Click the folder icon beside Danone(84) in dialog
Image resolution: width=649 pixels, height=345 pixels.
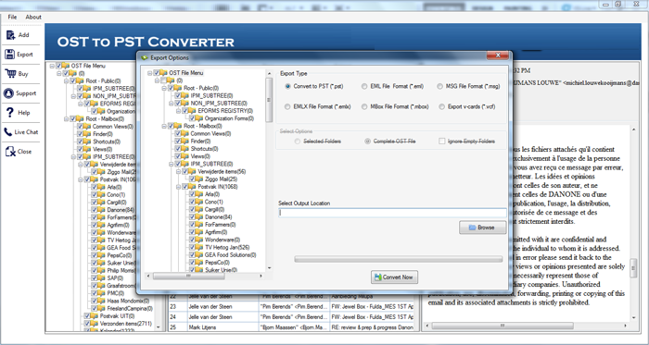(x=200, y=217)
